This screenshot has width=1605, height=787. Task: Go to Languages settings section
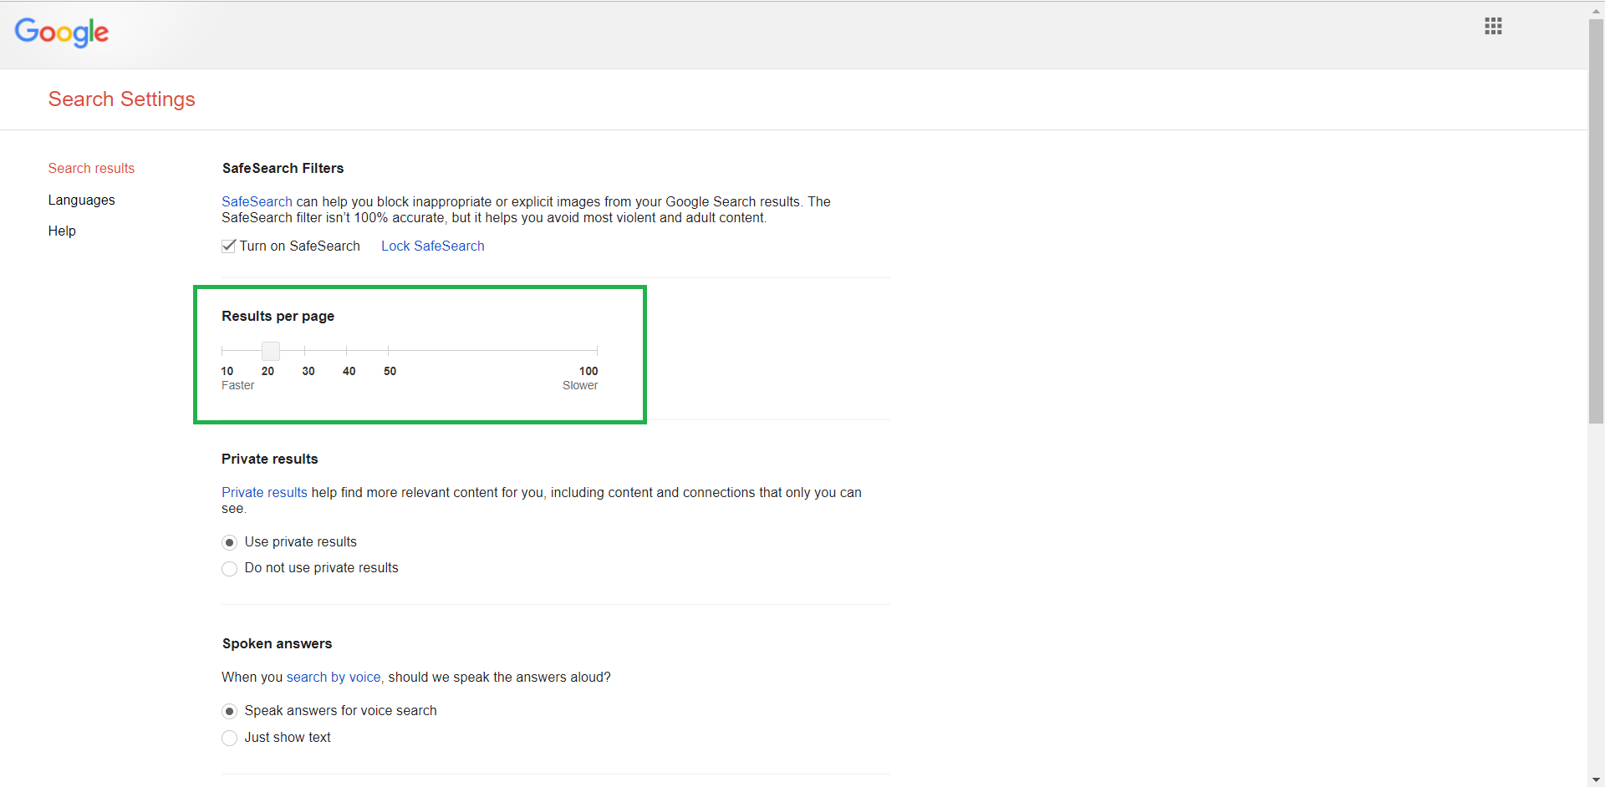81,200
